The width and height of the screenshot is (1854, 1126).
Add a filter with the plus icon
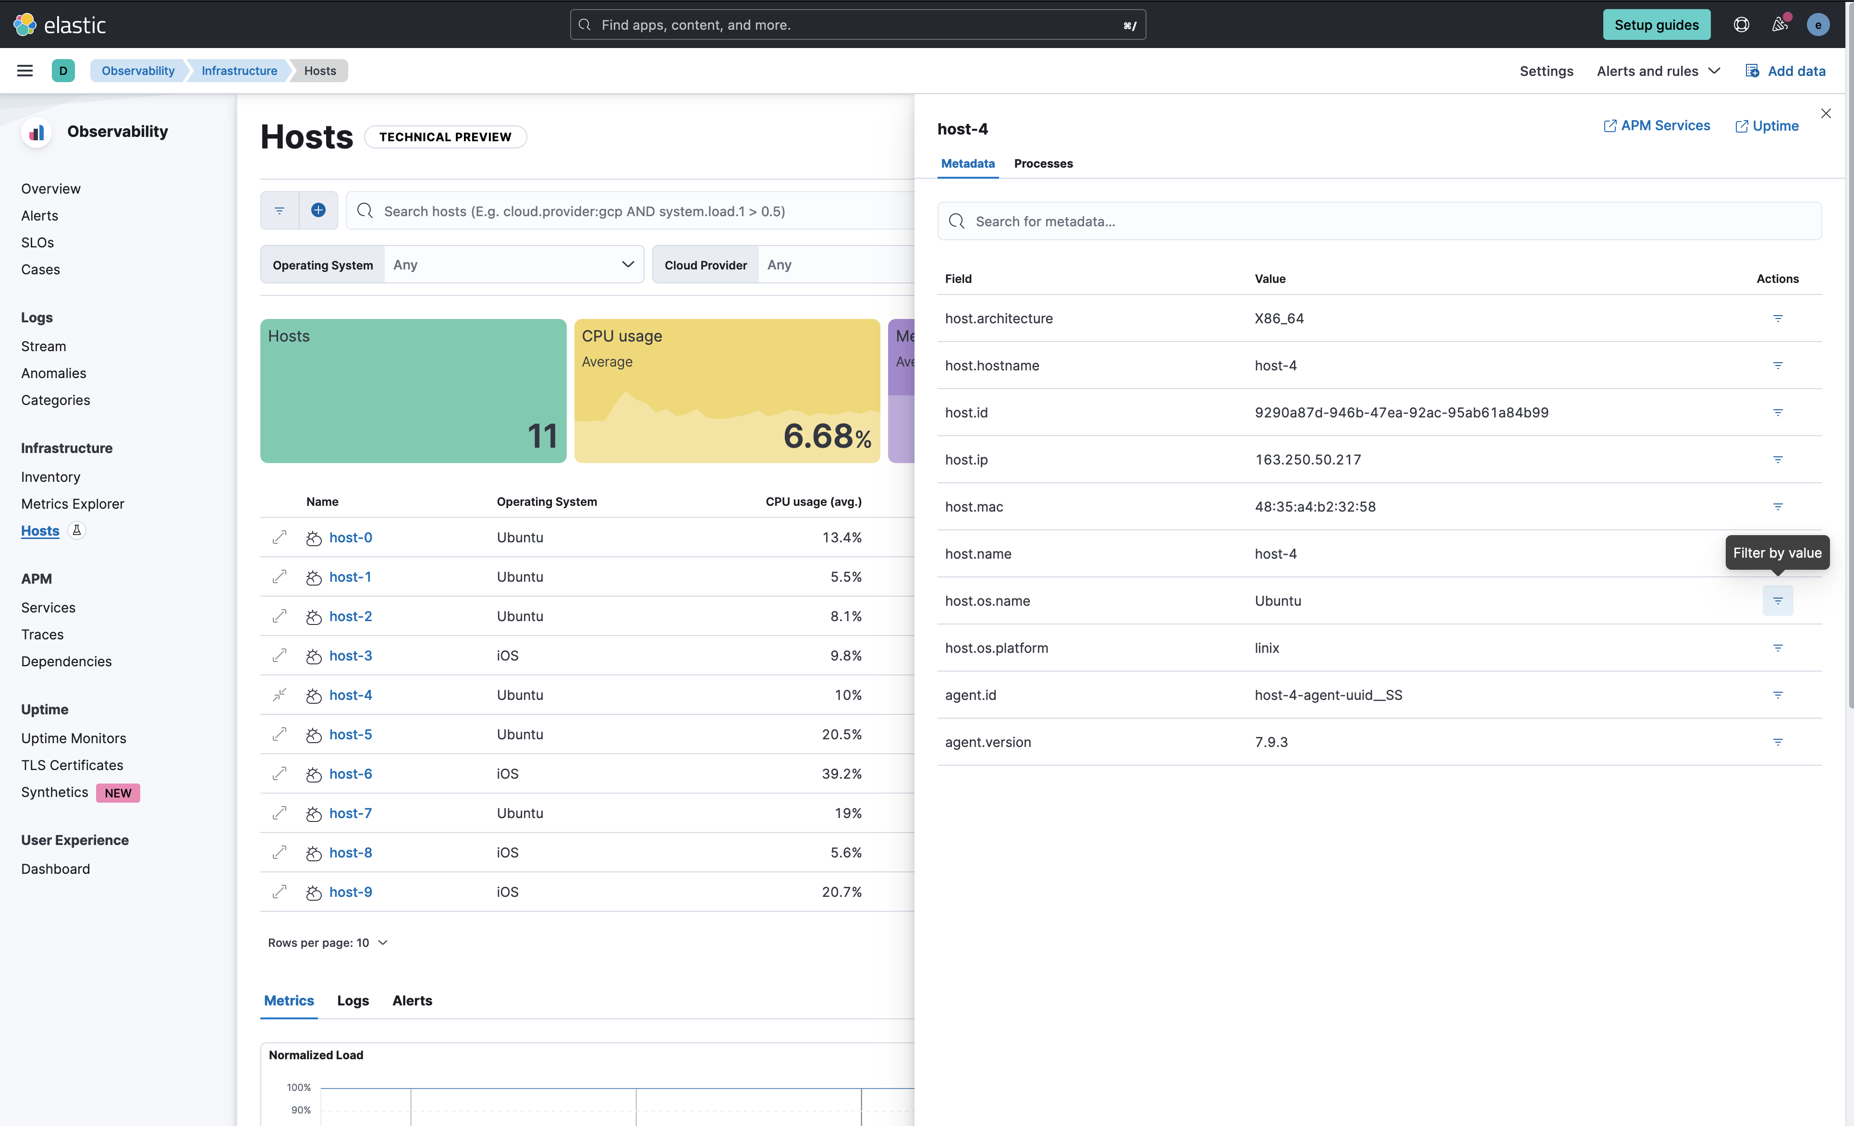tap(318, 211)
